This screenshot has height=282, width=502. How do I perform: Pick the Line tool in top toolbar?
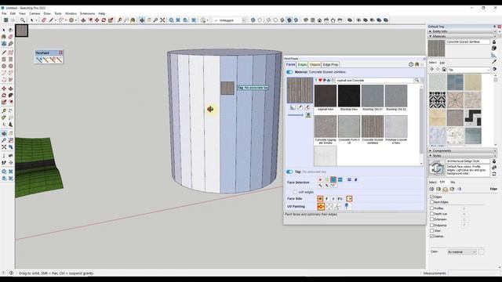[51, 20]
